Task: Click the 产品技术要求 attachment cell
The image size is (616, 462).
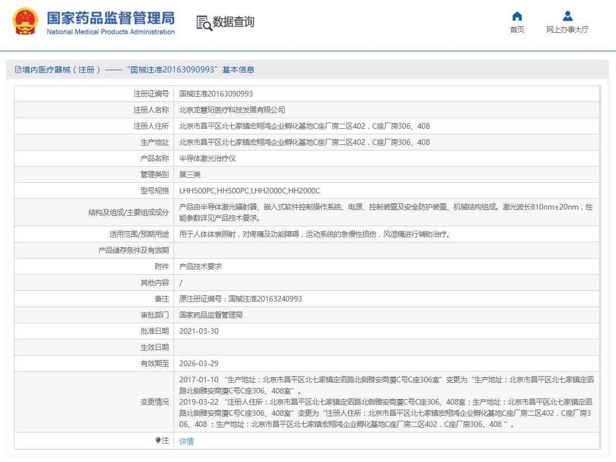Action: pyautogui.click(x=200, y=266)
